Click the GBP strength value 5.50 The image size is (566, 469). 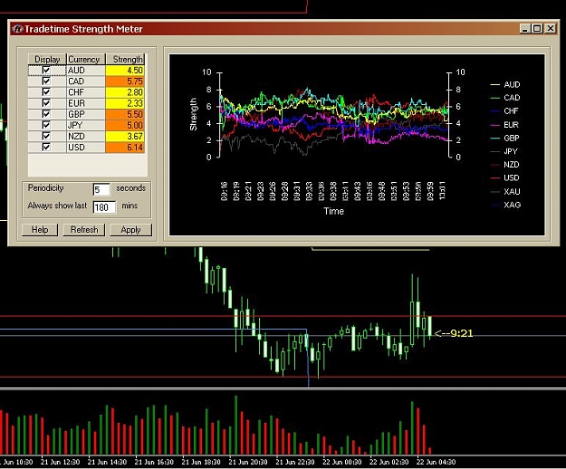125,114
